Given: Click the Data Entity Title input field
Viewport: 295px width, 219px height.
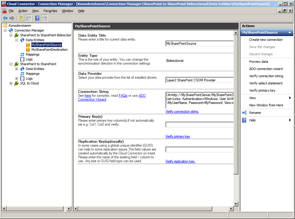Looking at the screenshot, I should coord(200,44).
